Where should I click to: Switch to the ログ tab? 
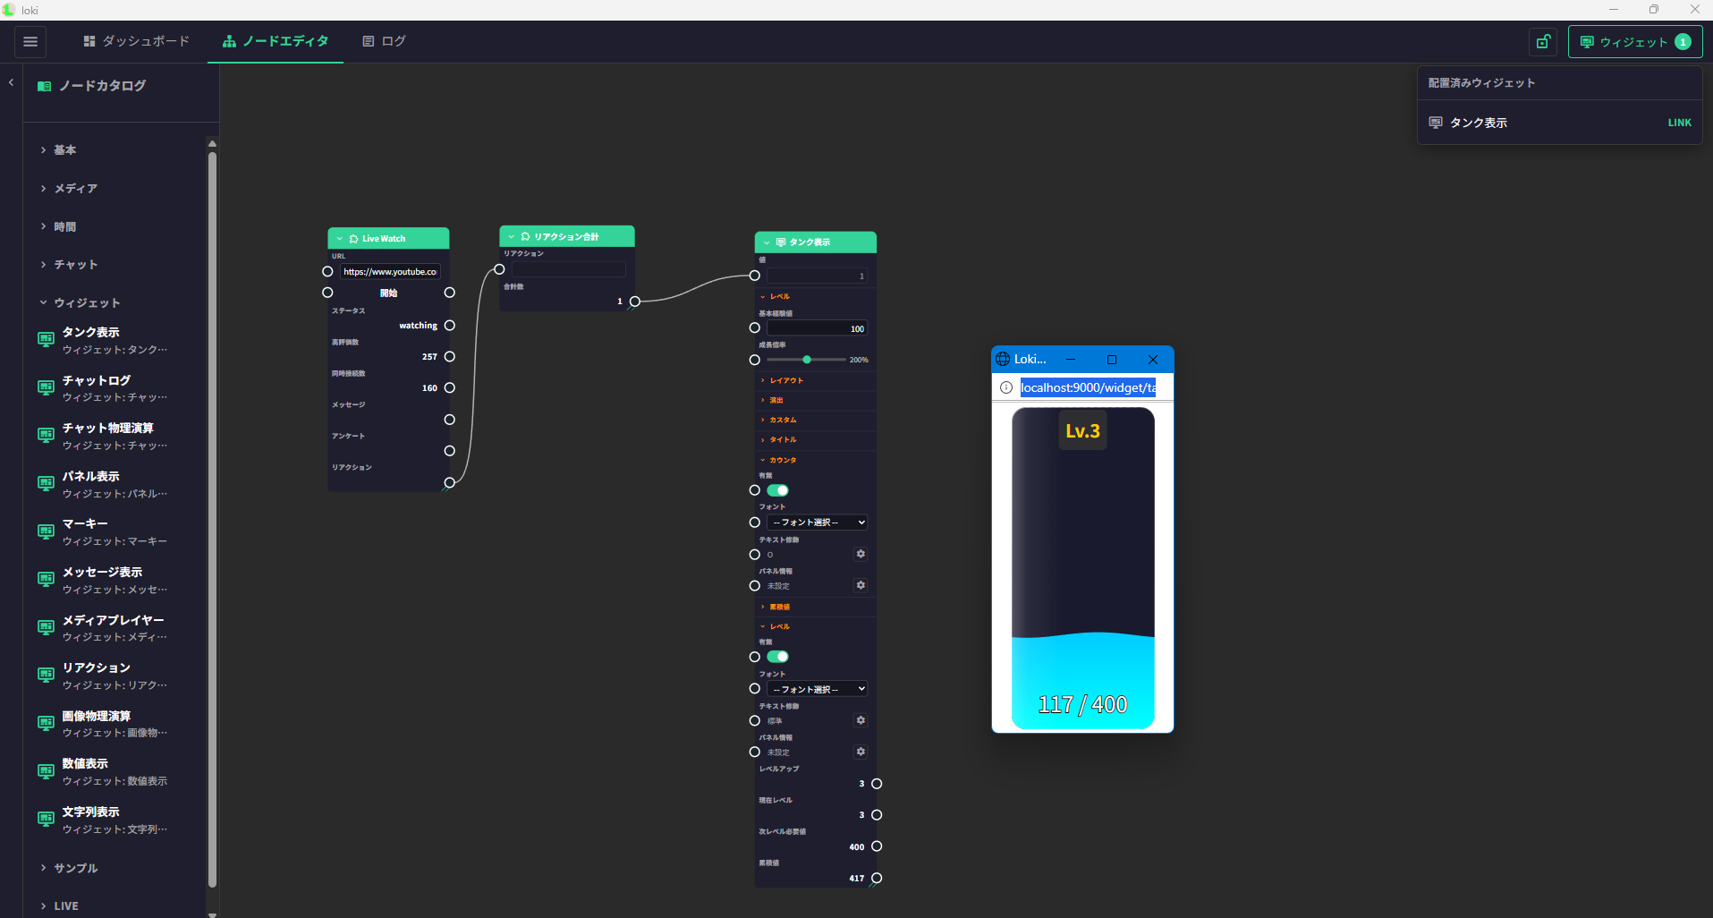pyautogui.click(x=385, y=41)
